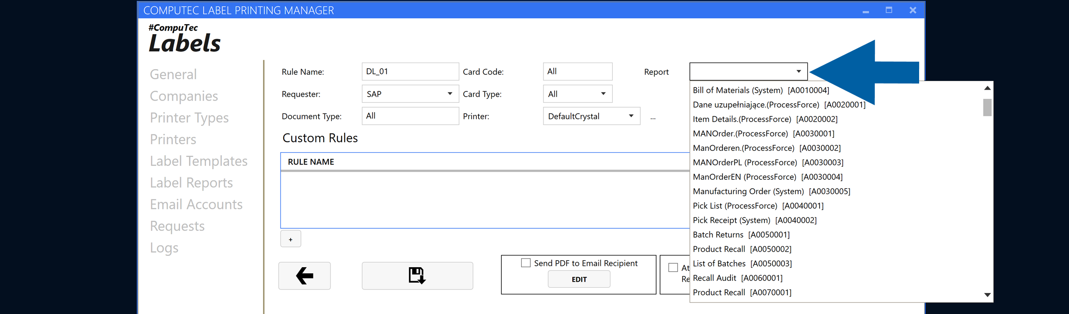Pick Recall Audit [A0060001]
1069x314 pixels.
[738, 278]
